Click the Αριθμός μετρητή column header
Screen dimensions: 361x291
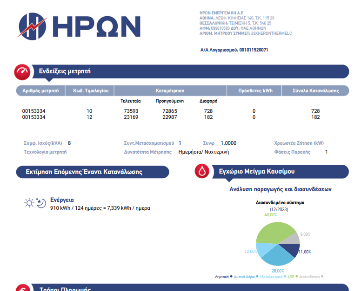pyautogui.click(x=40, y=91)
